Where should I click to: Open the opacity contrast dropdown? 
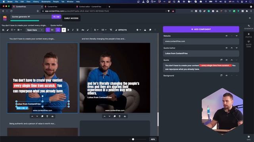click(x=139, y=30)
